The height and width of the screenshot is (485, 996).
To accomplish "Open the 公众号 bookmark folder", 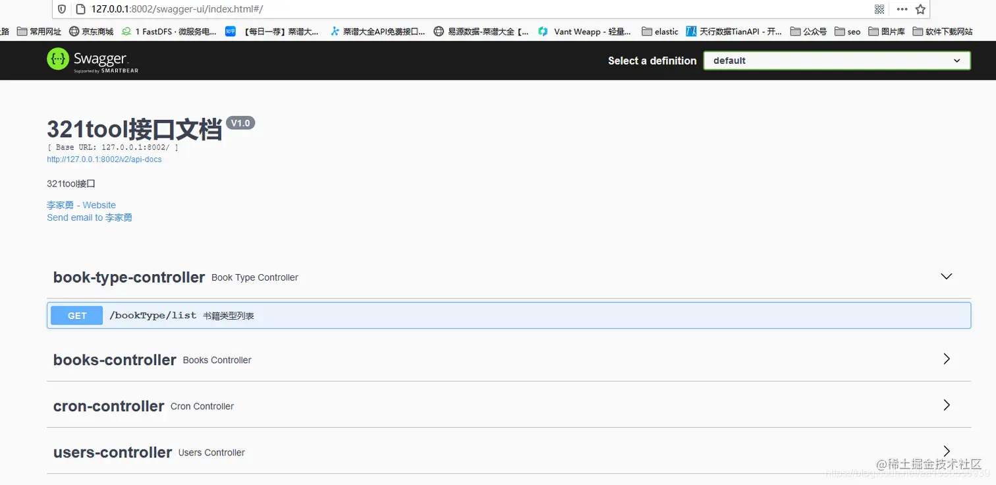I will click(808, 31).
